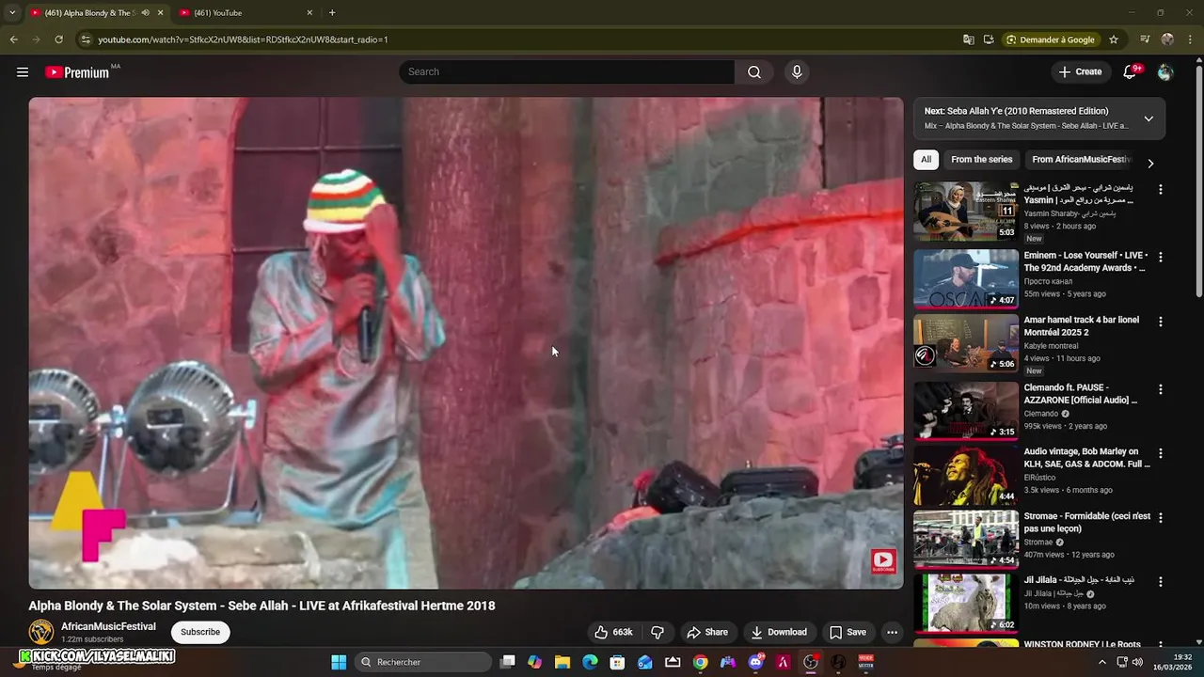Open Copilot from the taskbar

click(x=534, y=662)
